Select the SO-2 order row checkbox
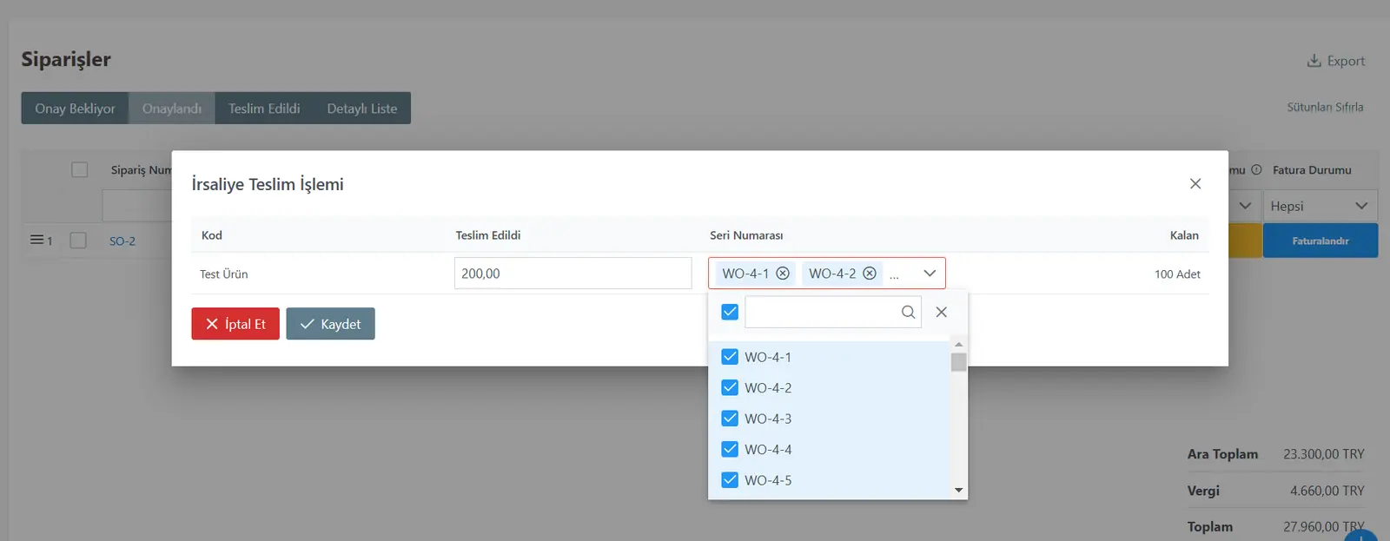The height and width of the screenshot is (541, 1390). point(78,241)
